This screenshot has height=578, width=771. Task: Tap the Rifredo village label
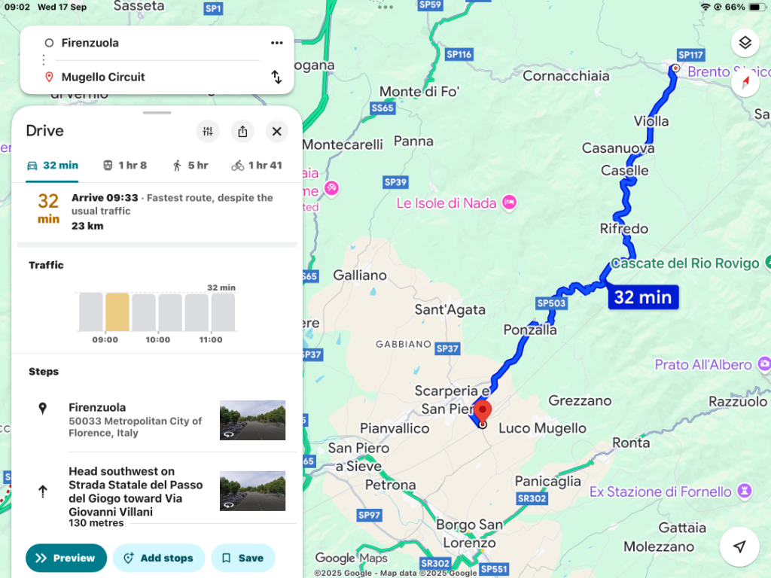tap(624, 229)
